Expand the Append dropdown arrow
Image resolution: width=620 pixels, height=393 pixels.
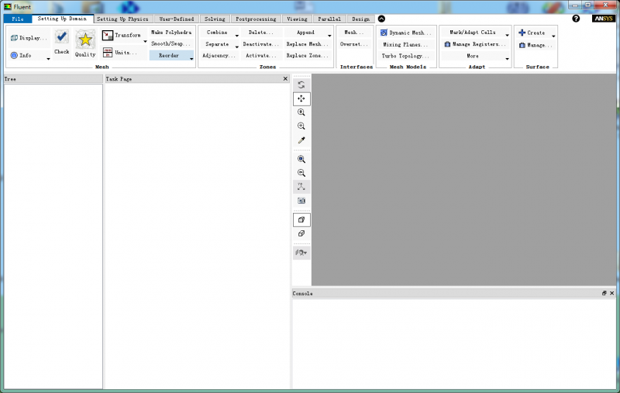coord(329,36)
